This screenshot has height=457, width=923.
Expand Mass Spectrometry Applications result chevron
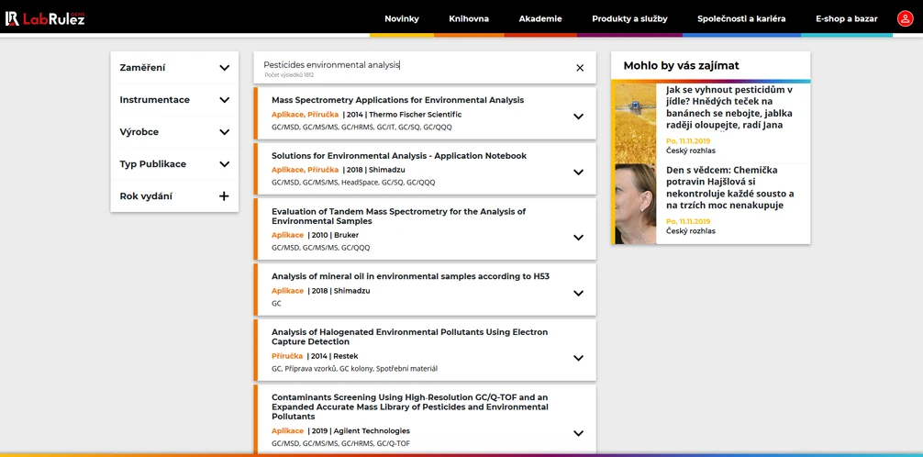point(578,117)
